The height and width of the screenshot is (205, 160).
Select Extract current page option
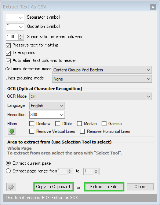(x=8, y=163)
